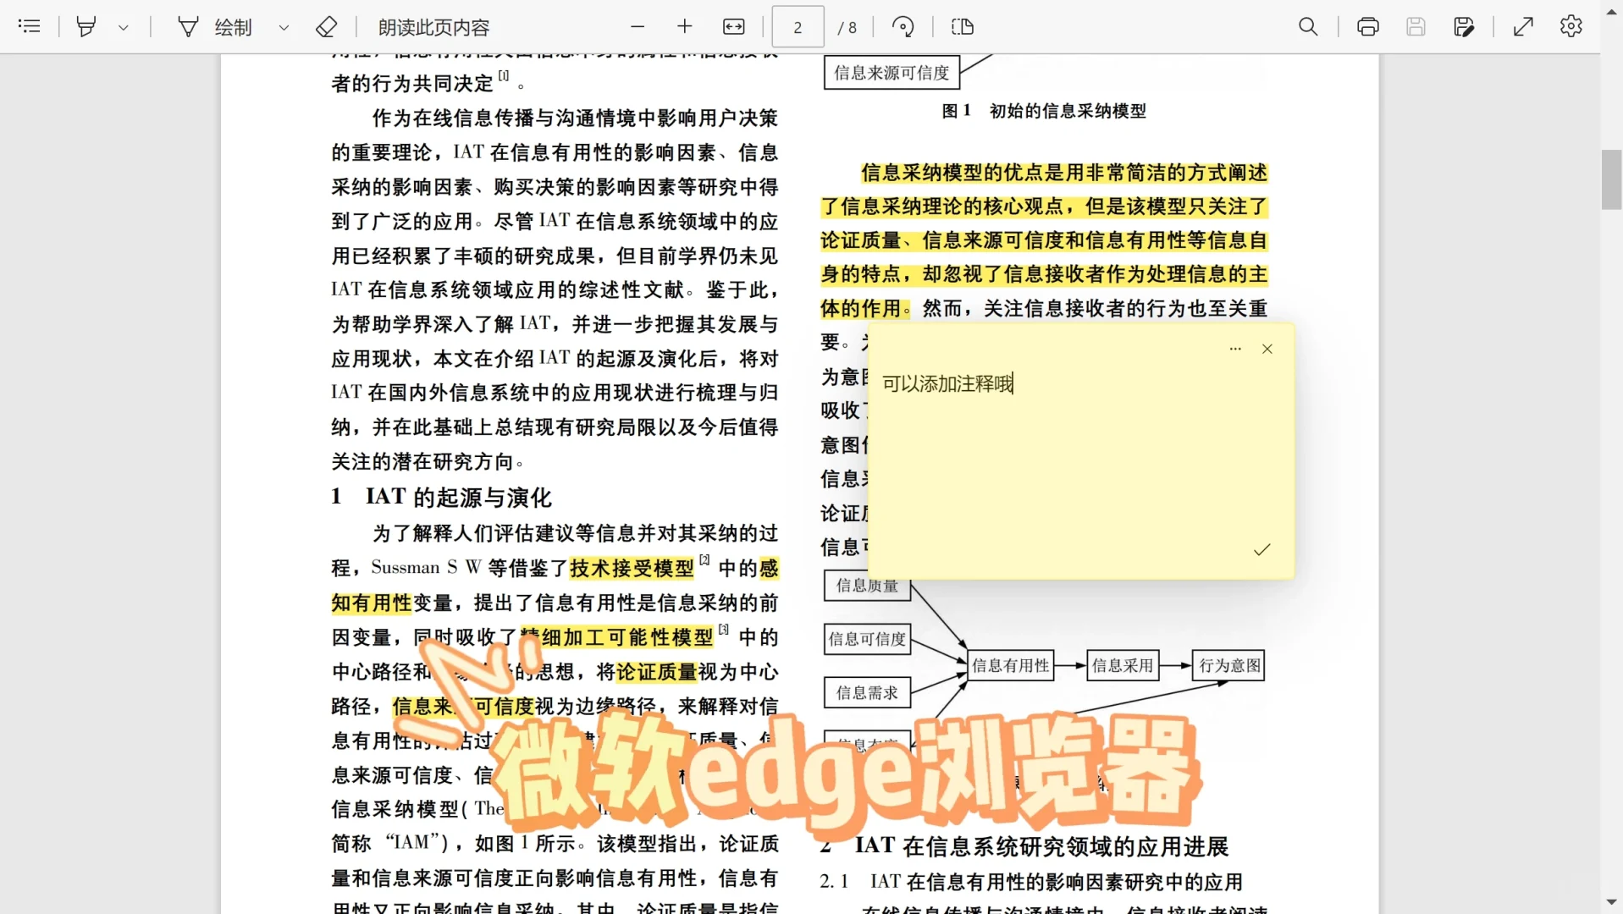The image size is (1623, 914).
Task: Open PDF viewer settings
Action: (1571, 26)
